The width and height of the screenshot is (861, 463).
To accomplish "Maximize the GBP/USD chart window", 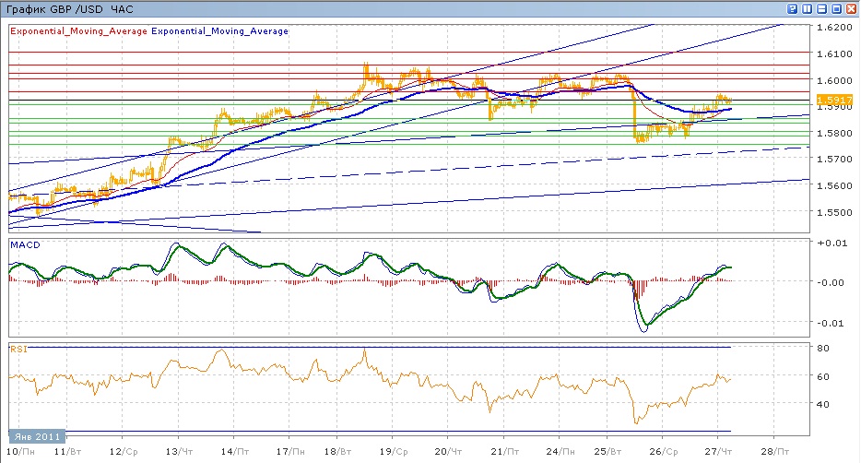I will click(x=837, y=9).
